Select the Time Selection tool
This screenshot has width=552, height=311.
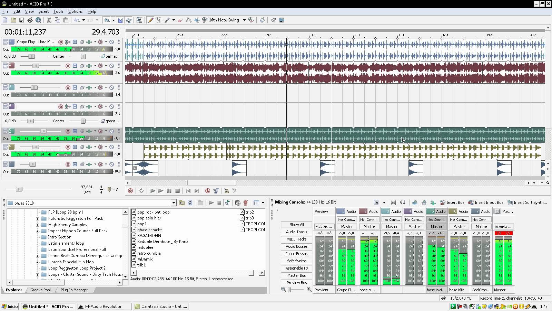click(197, 20)
